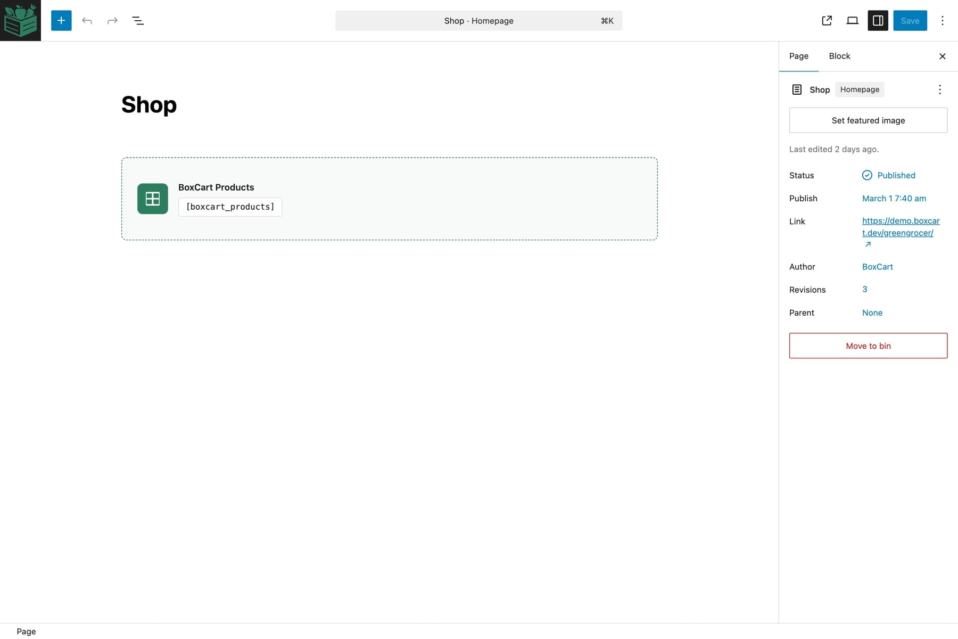The image size is (958, 639).
Task: Open the Shop · Homepage command palette
Action: coord(478,20)
